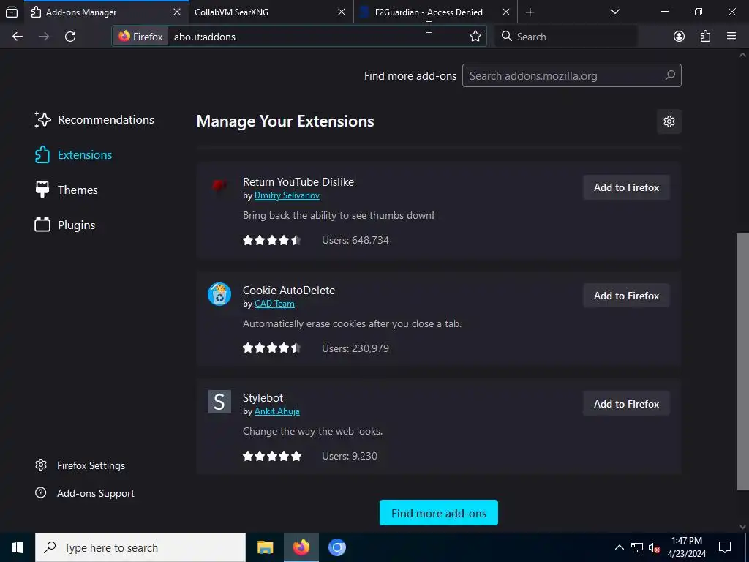Click the network tray icon

[637, 547]
